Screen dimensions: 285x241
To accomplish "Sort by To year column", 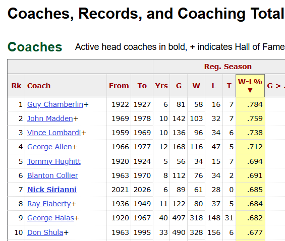I will [142, 86].
